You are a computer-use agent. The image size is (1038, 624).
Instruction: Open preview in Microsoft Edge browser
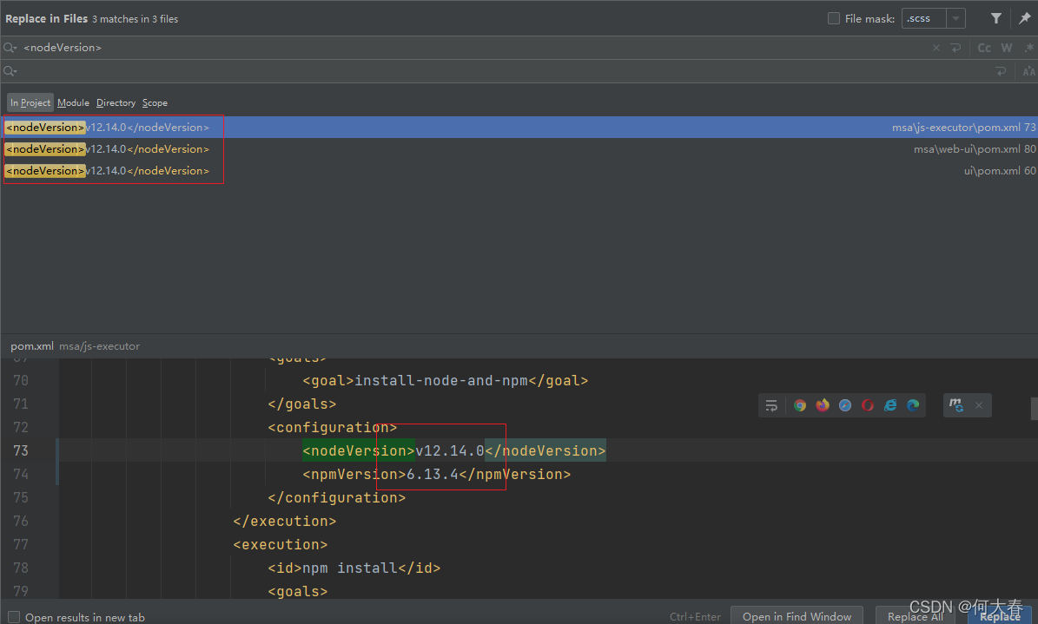coord(913,405)
